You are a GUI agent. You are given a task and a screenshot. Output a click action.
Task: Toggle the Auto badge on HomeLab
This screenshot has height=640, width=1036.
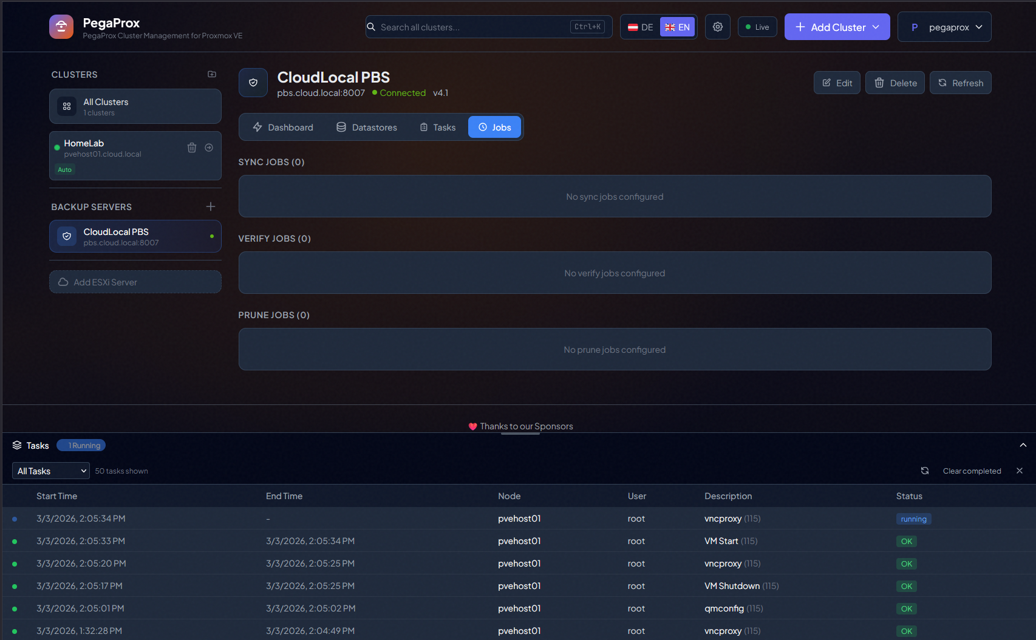pos(65,169)
